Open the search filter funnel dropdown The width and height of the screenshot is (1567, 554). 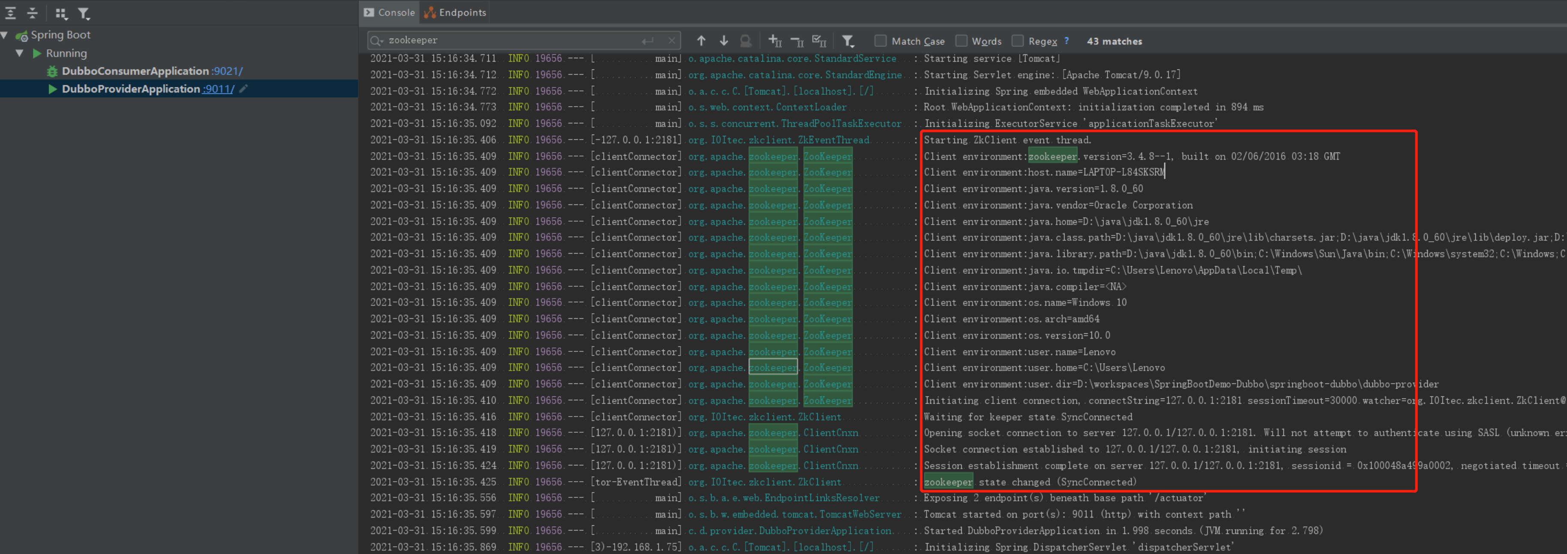[848, 42]
